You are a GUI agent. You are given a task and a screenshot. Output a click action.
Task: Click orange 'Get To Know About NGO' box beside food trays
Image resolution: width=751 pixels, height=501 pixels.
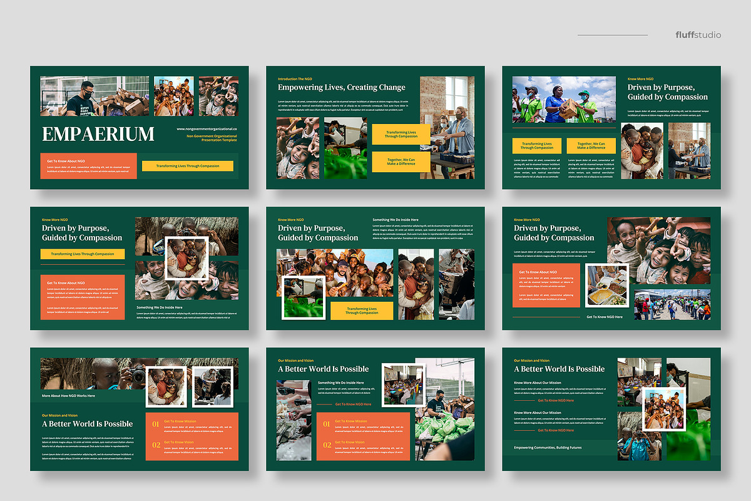pos(546,285)
